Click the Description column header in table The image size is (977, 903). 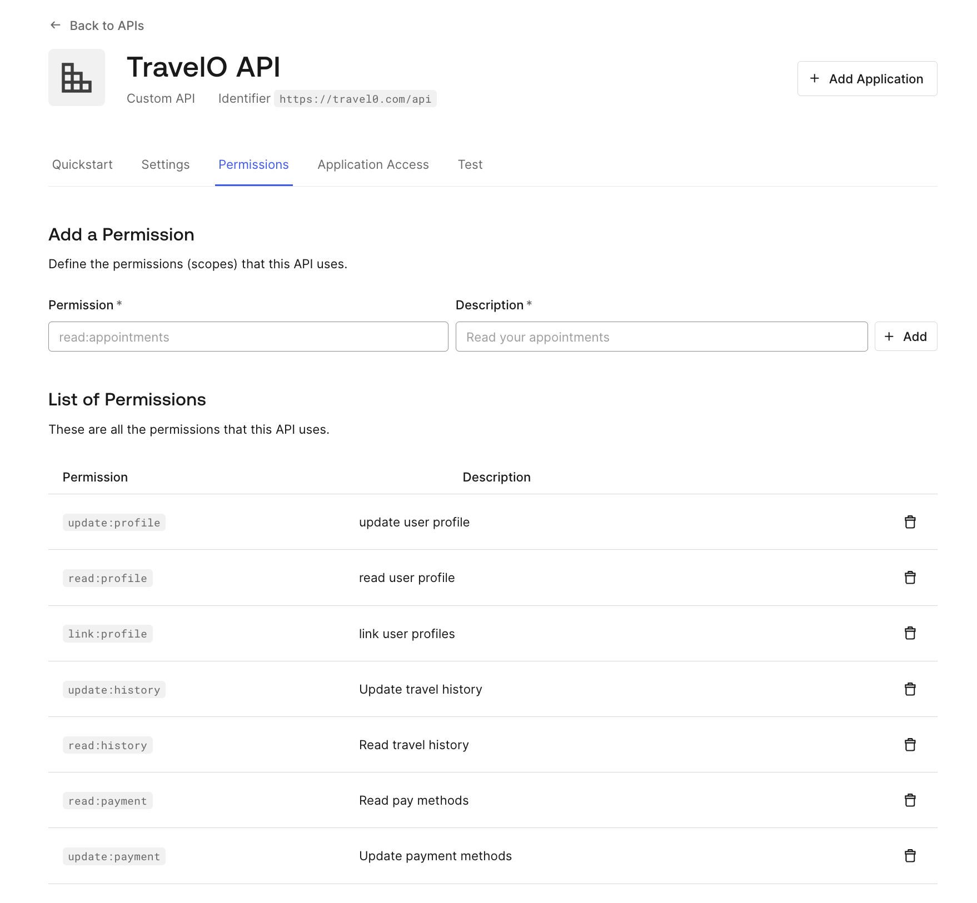(496, 477)
